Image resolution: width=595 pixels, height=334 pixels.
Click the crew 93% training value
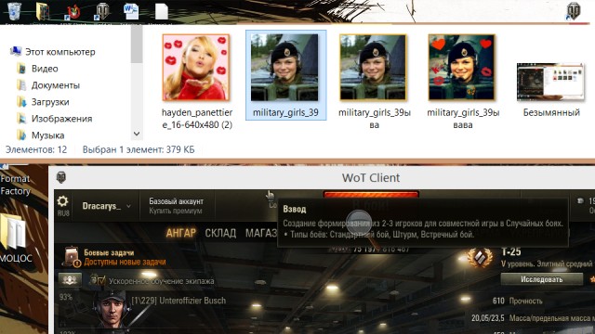point(66,297)
